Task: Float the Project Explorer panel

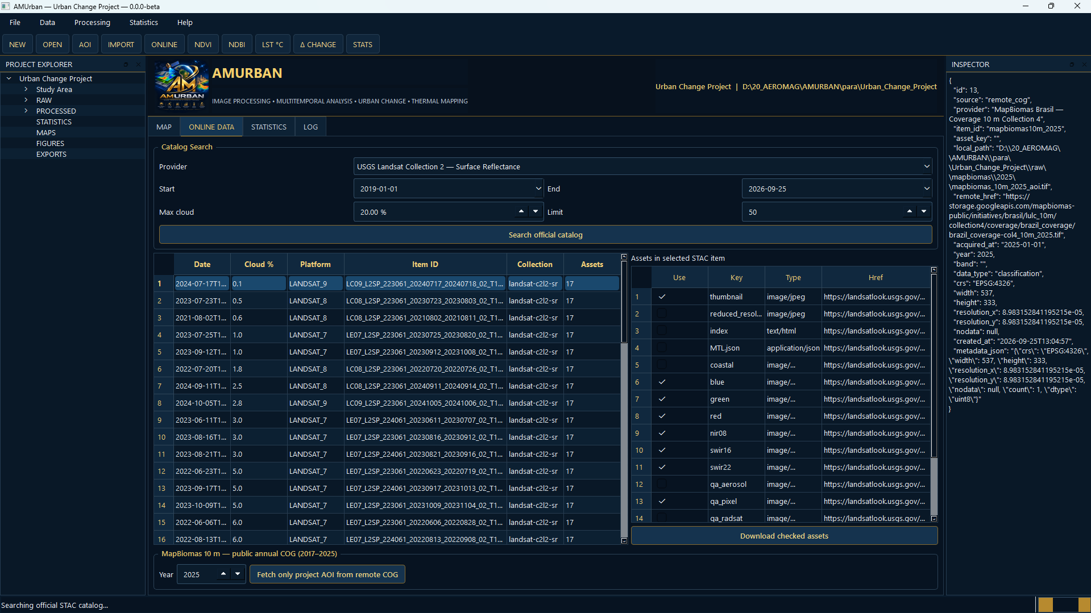Action: click(x=126, y=64)
